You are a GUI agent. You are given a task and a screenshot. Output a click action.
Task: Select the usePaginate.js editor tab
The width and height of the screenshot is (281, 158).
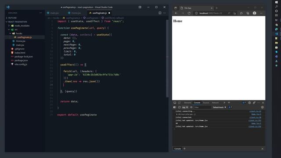[x=100, y=13]
